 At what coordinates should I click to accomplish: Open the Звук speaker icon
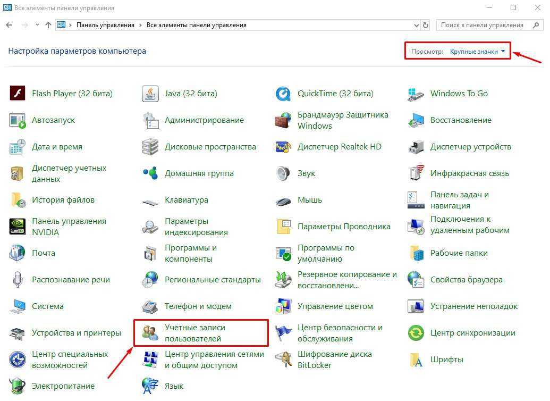[283, 173]
